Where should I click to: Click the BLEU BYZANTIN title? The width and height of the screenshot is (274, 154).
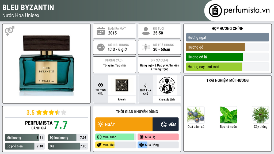pyautogui.click(x=28, y=7)
